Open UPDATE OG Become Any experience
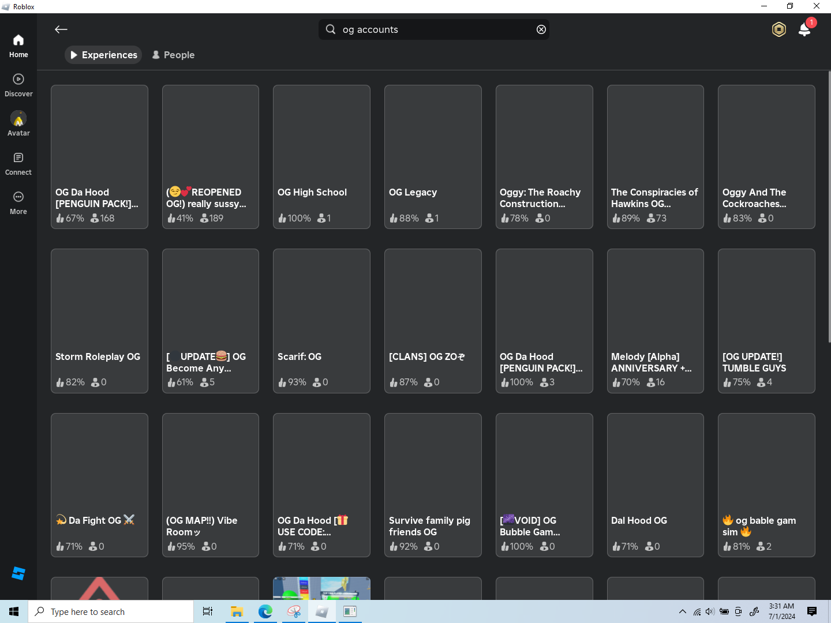This screenshot has width=831, height=623. (x=211, y=321)
